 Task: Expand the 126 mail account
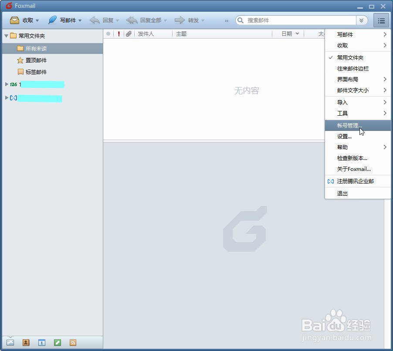[x=6, y=84]
